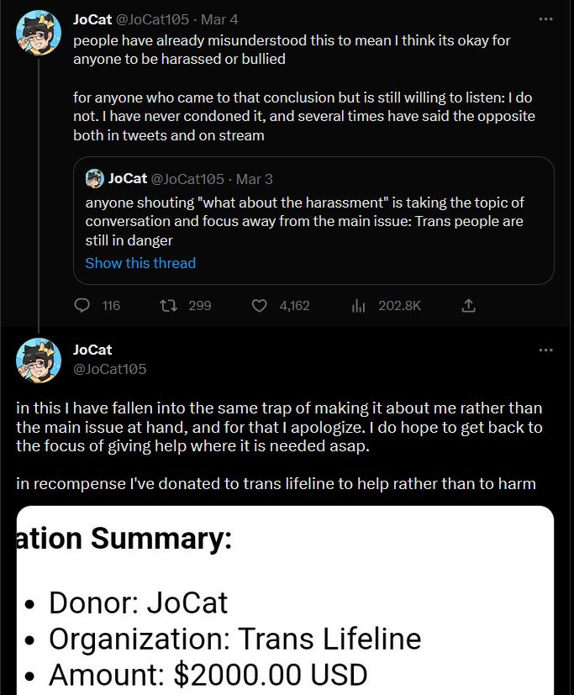
Task: Click the retweet icon
Action: 166,306
